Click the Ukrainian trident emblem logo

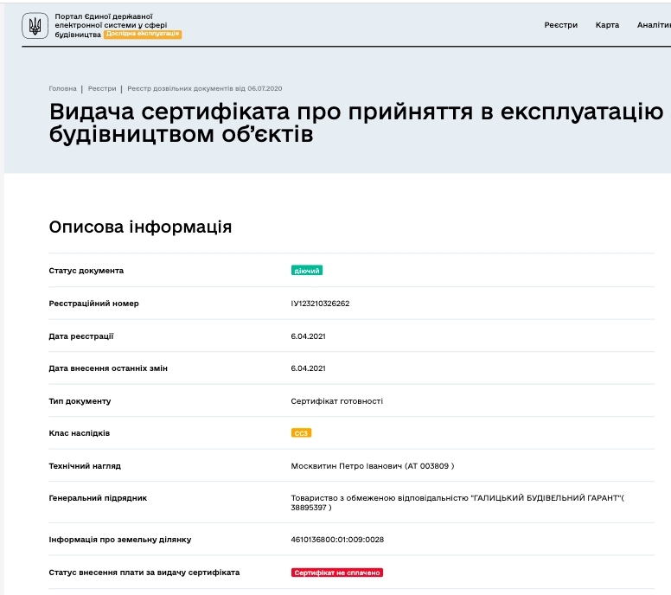click(35, 26)
